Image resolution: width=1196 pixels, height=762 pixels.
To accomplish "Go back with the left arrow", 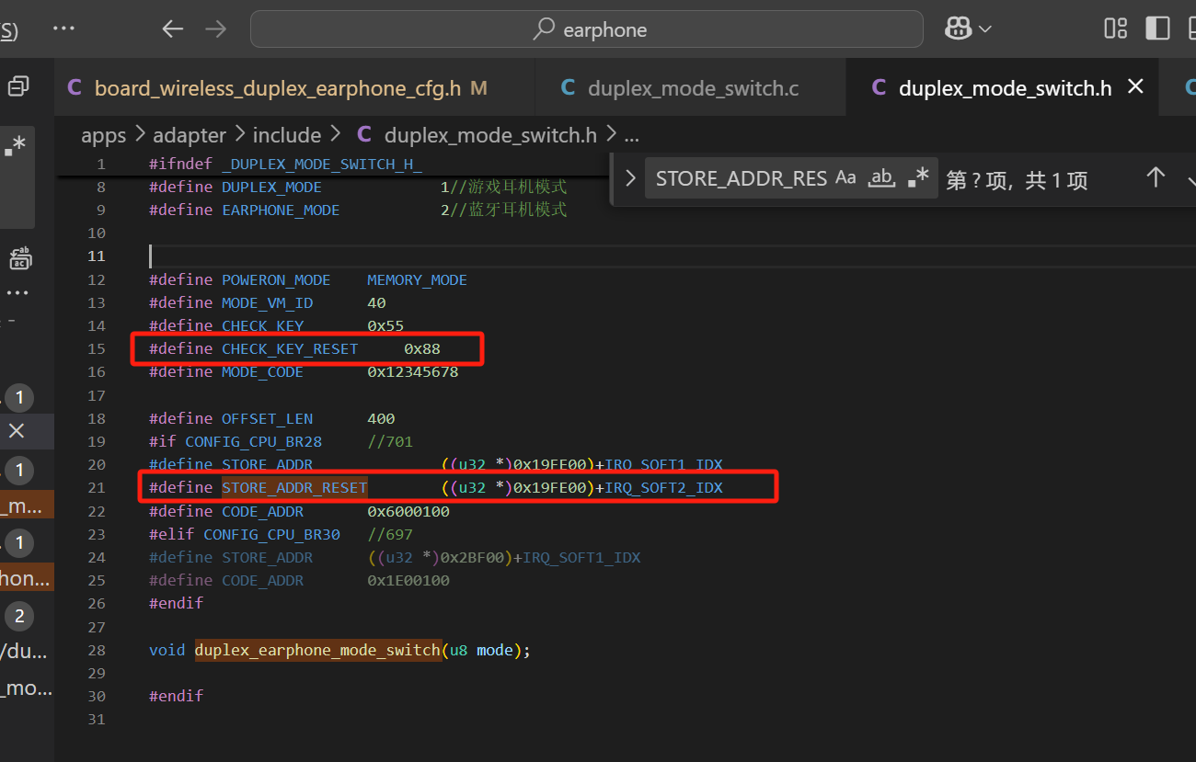I will coord(173,29).
